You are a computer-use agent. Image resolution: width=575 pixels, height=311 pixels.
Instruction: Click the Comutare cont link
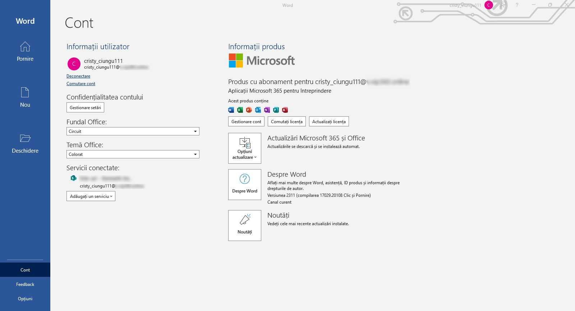tap(81, 84)
